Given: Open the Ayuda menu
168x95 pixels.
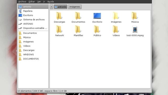Looking at the screenshot, I should (51, 2).
